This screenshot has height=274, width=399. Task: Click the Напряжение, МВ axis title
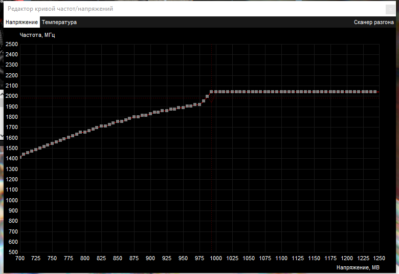pyautogui.click(x=358, y=267)
